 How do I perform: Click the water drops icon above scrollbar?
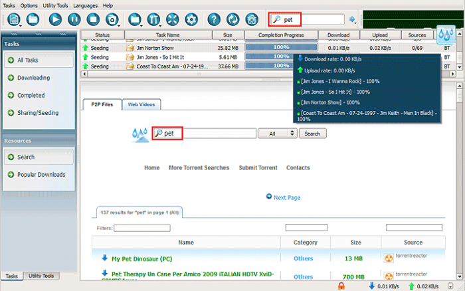pos(446,35)
